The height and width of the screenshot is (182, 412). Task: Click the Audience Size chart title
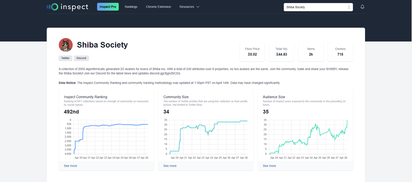pyautogui.click(x=274, y=97)
